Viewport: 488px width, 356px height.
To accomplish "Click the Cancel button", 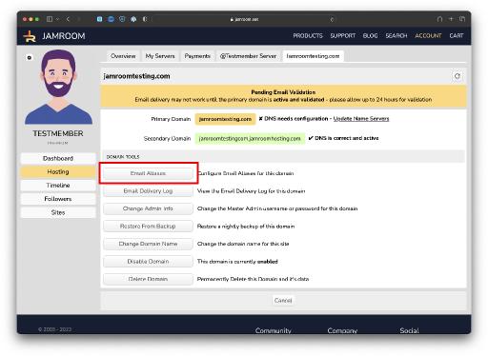I will (x=283, y=300).
